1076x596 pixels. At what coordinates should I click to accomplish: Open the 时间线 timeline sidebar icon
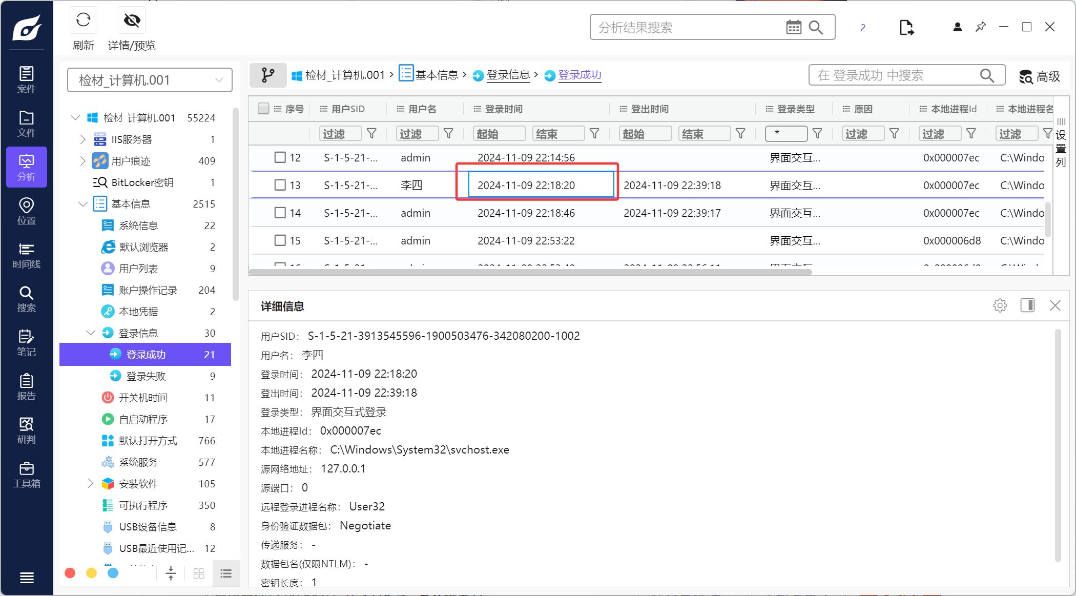click(x=26, y=255)
